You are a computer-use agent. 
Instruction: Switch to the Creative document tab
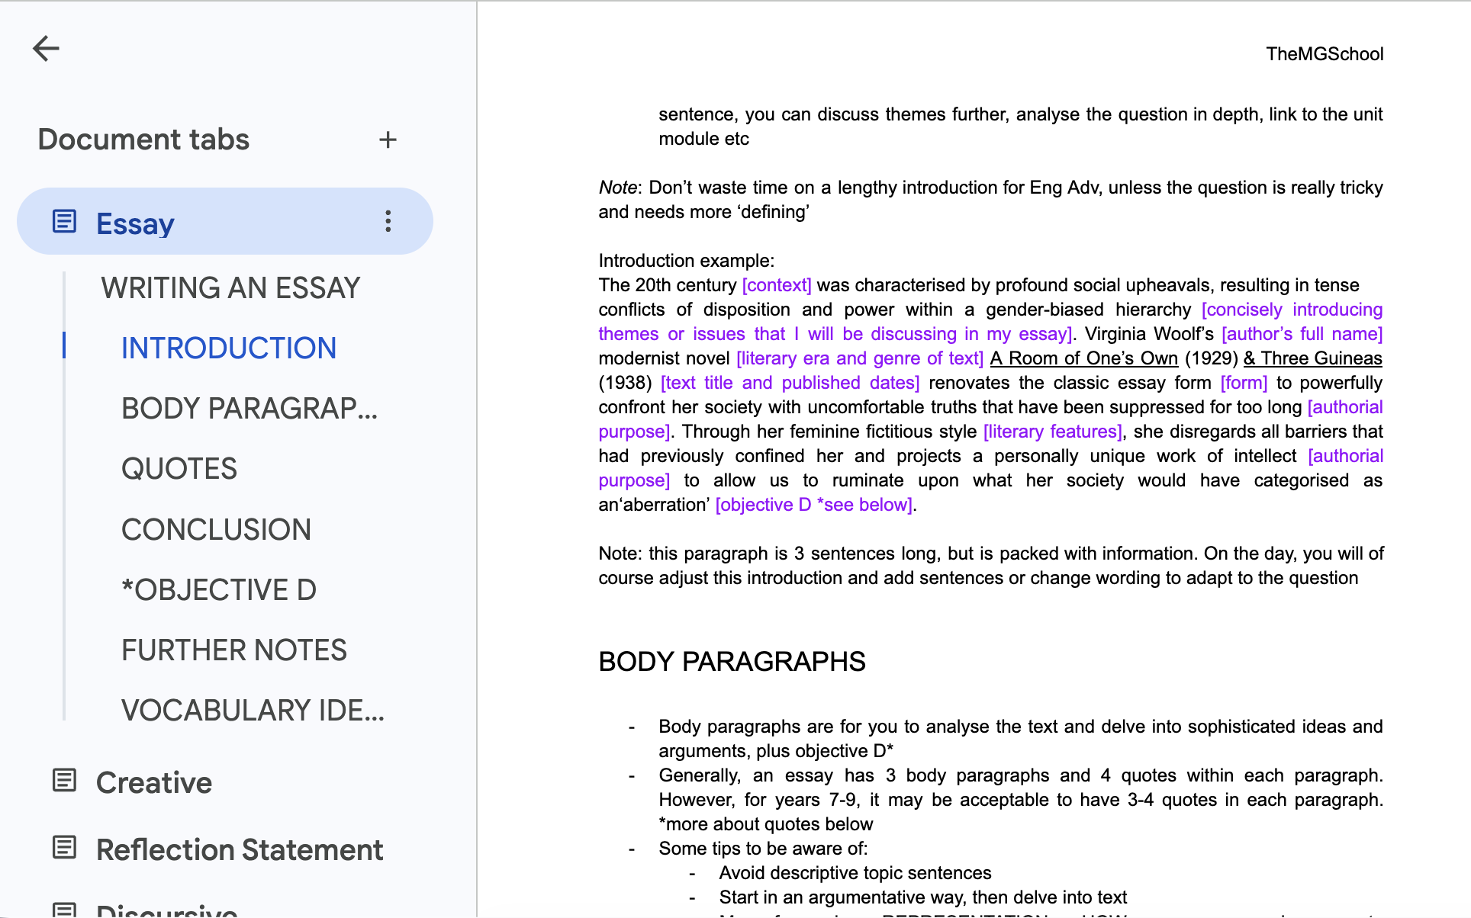click(x=154, y=783)
